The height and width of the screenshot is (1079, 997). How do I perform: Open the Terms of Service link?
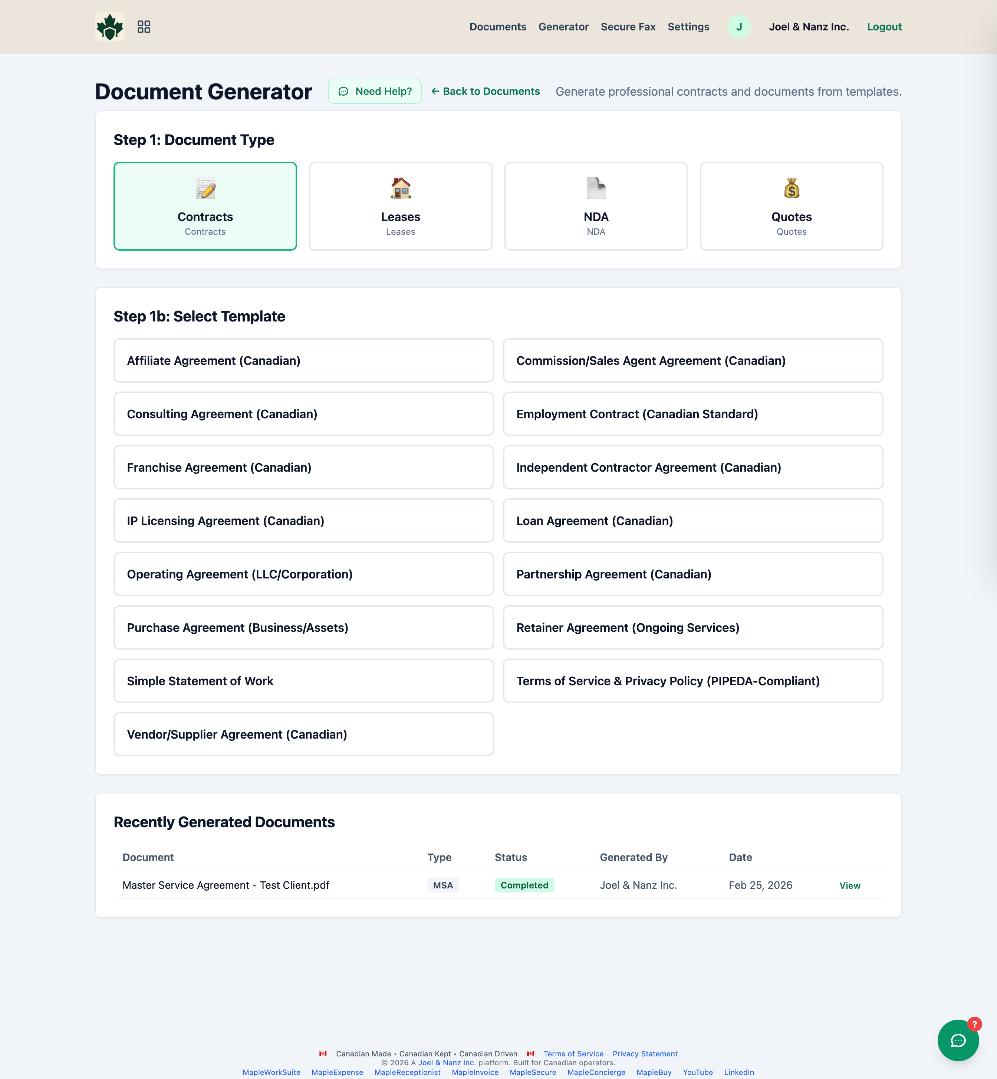[573, 1054]
